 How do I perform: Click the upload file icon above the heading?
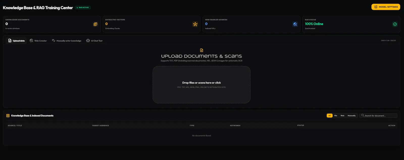[201, 50]
